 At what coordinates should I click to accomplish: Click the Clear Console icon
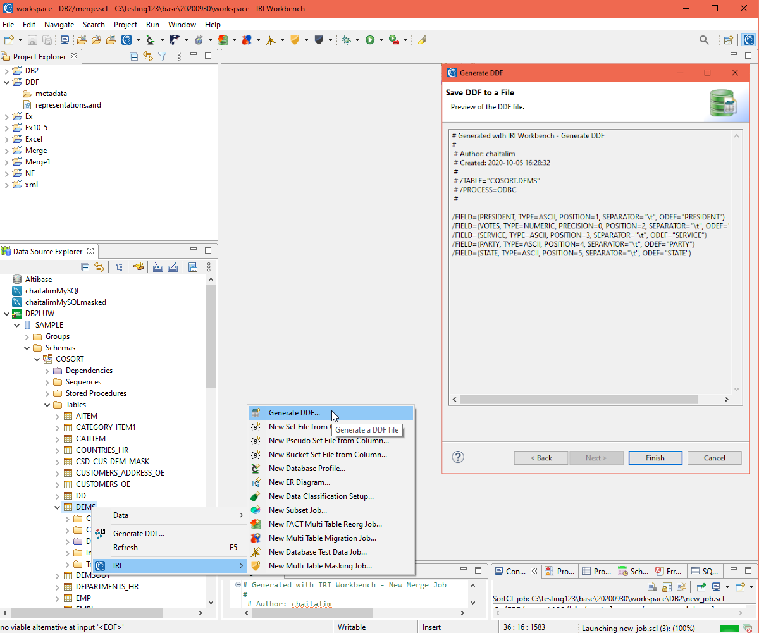click(x=651, y=587)
